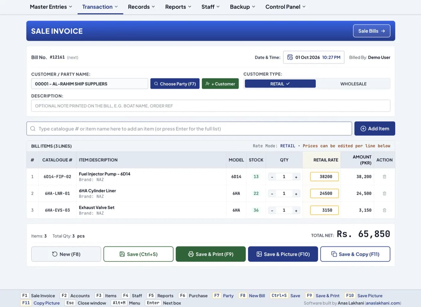Delete the 6HA Cylinder Liner line
Image resolution: width=421 pixels, height=307 pixels.
pos(384,193)
